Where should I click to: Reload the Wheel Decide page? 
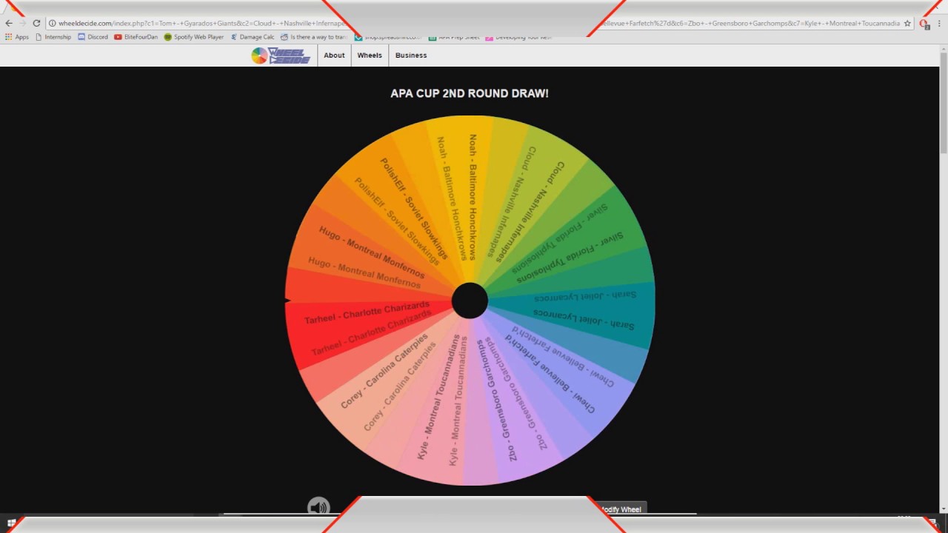36,23
